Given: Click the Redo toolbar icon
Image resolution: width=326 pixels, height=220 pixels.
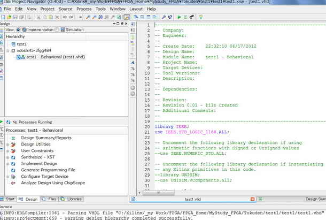Looking at the screenshot, I should [71, 17].
